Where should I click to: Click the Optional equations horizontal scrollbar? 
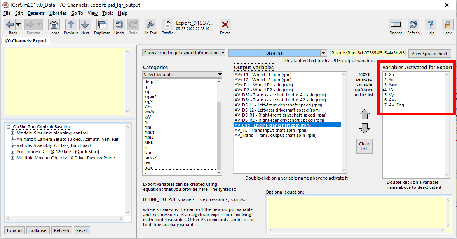tap(356, 230)
